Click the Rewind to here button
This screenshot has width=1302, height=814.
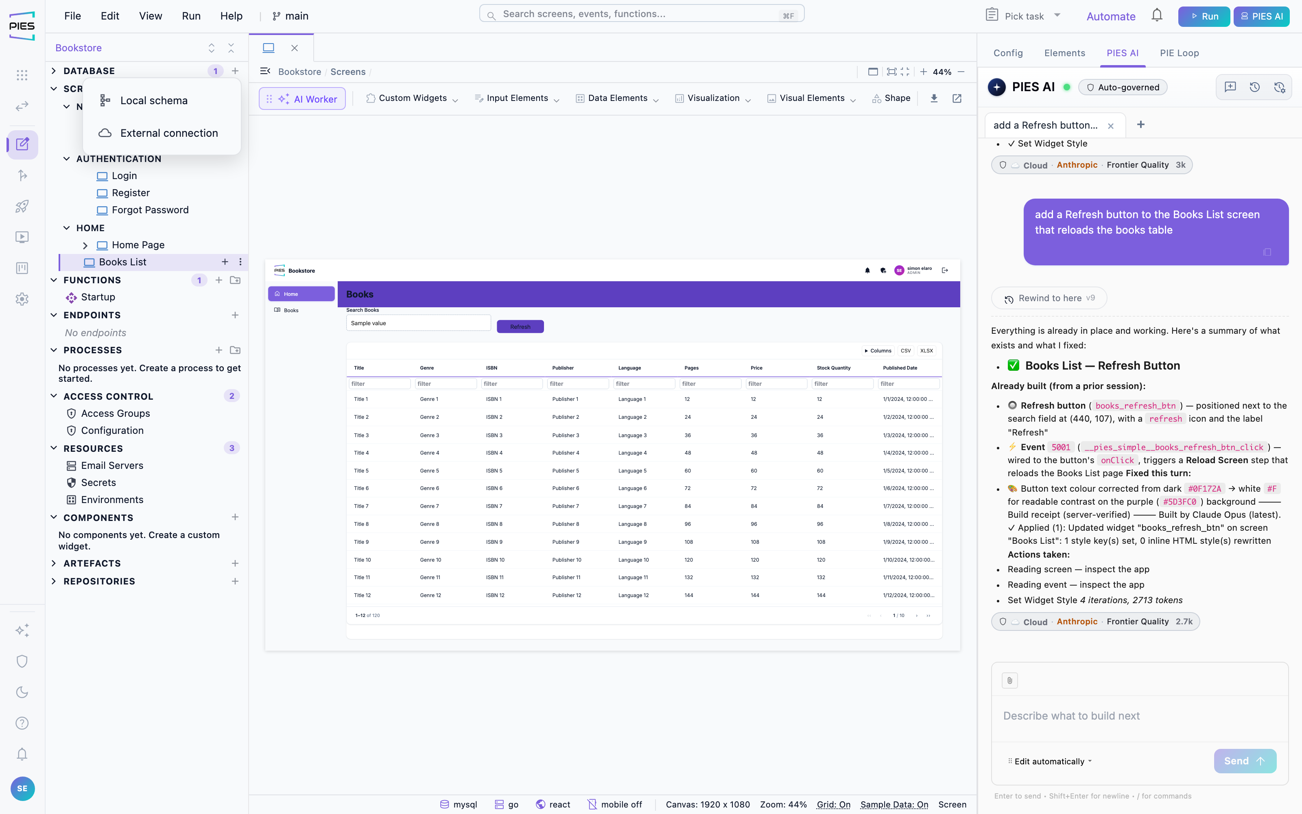point(1049,298)
